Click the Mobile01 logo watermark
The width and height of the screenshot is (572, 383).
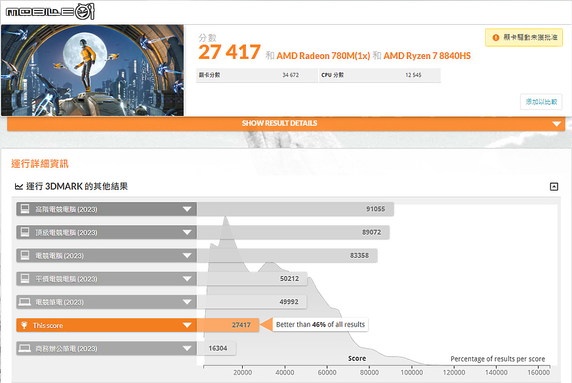[50, 12]
